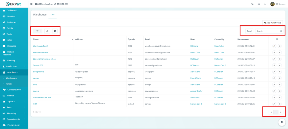Screen dimensions: 288x129
Task: Go to Dashboard in the sidebar
Action: coord(12,10)
